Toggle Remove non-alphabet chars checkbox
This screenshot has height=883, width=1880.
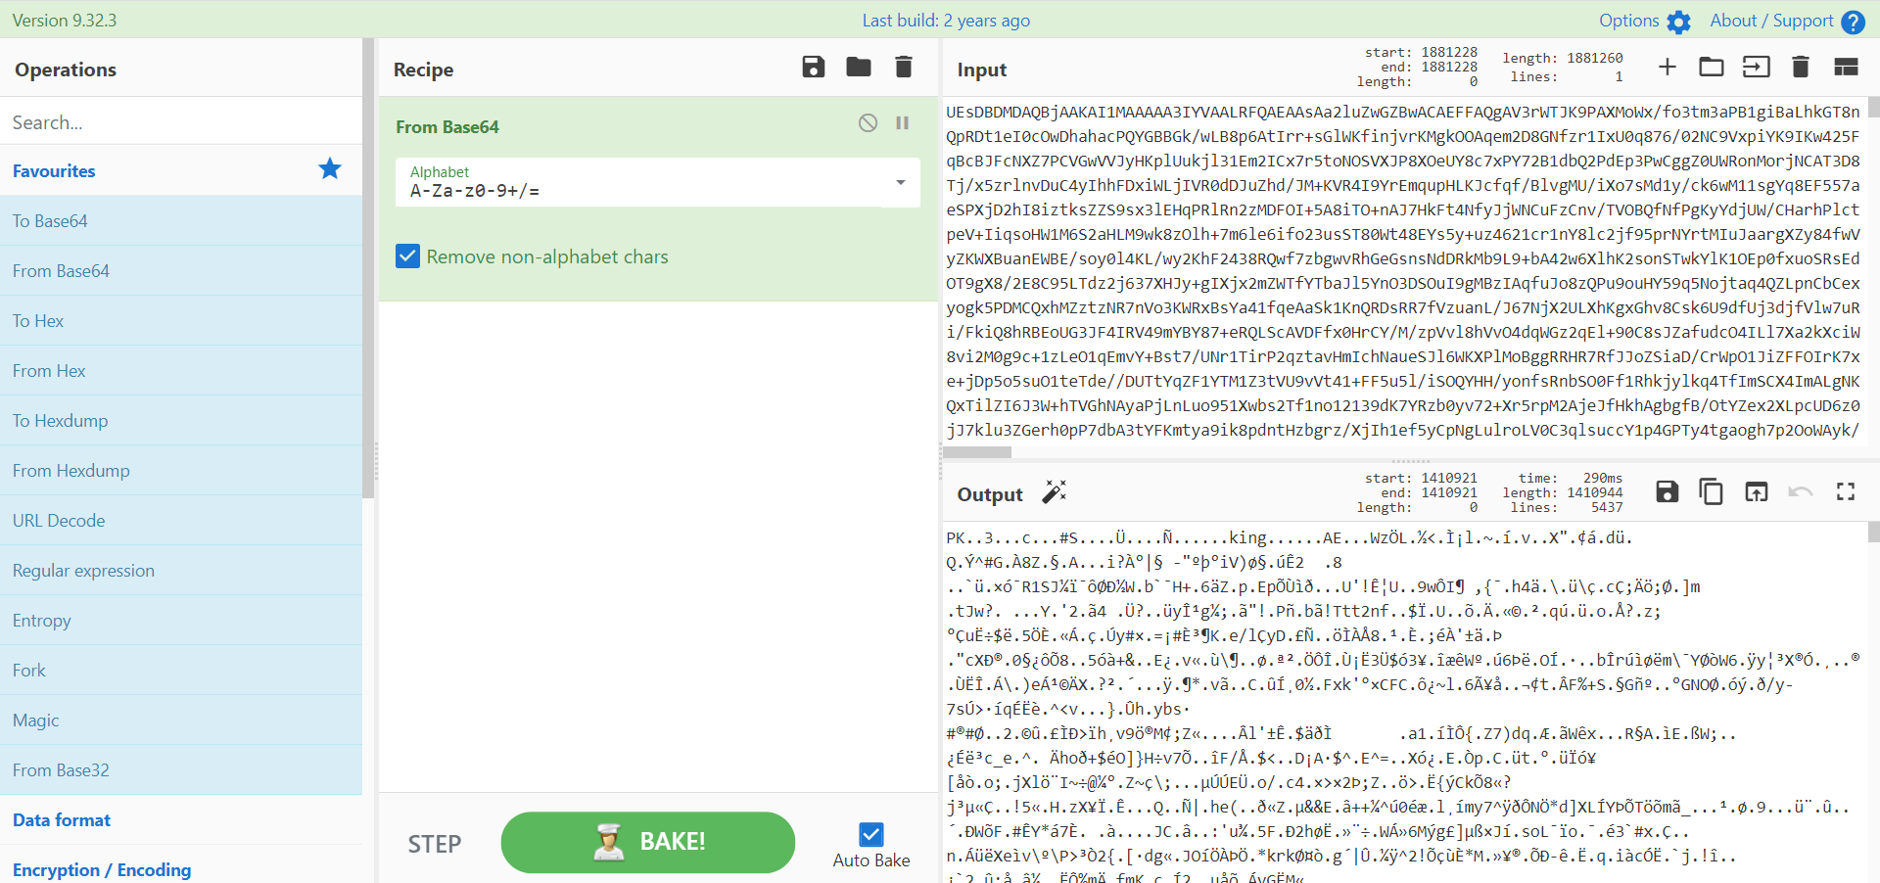pyautogui.click(x=407, y=256)
